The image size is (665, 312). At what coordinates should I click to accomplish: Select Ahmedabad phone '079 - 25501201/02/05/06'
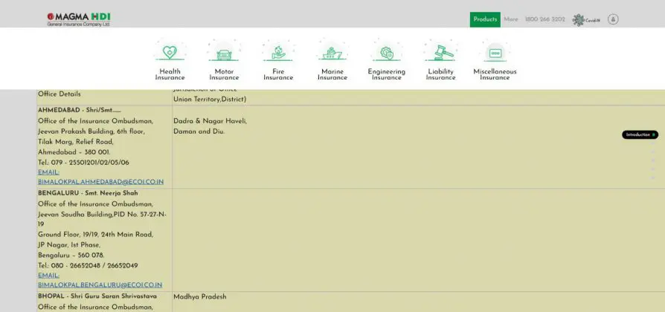[x=90, y=163]
